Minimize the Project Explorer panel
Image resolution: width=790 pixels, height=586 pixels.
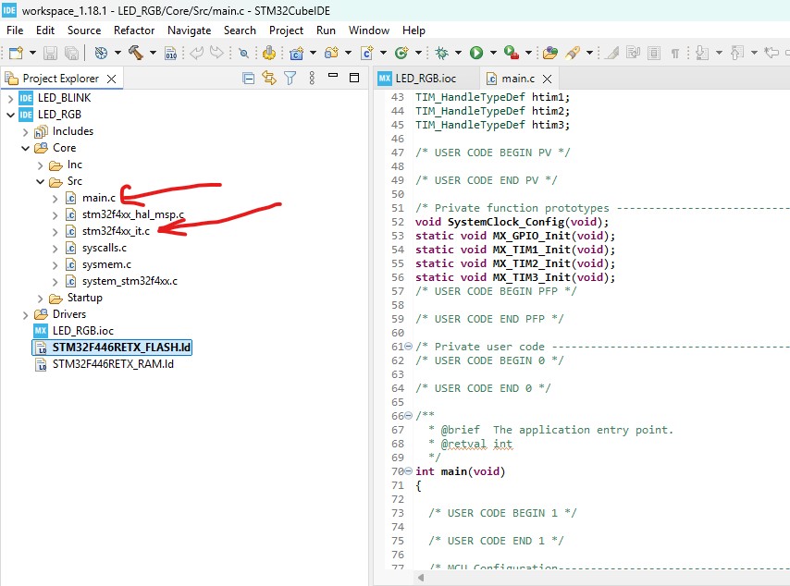[333, 76]
